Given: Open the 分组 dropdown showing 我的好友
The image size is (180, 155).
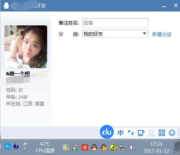Looking at the screenshot, I should [115, 34].
